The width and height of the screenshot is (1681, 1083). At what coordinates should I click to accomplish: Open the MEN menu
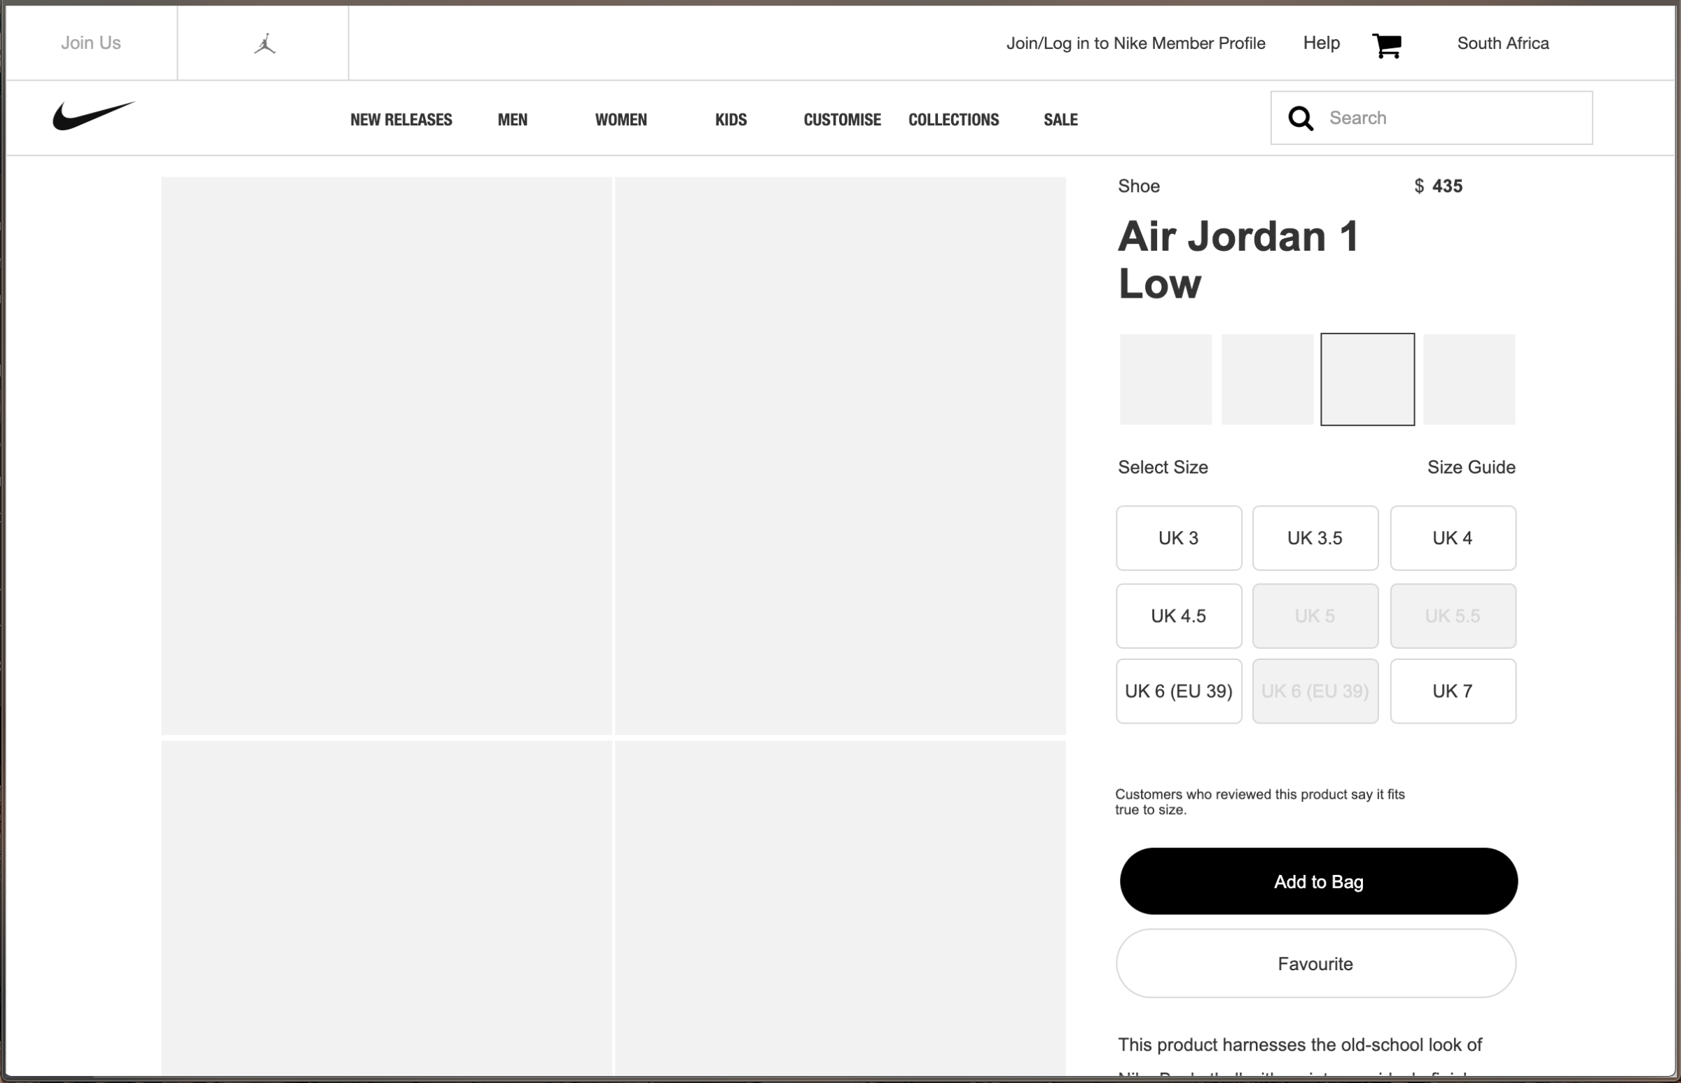[x=513, y=120]
